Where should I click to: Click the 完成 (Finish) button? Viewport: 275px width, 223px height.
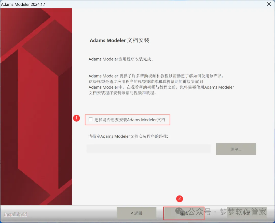(x=184, y=213)
